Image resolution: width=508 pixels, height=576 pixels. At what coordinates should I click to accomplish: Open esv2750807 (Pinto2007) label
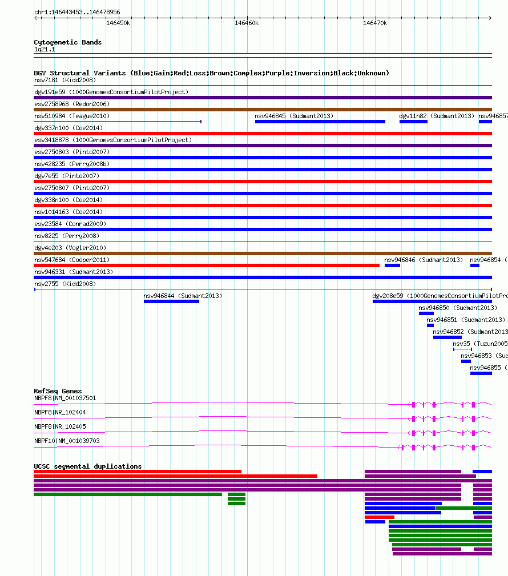72,188
